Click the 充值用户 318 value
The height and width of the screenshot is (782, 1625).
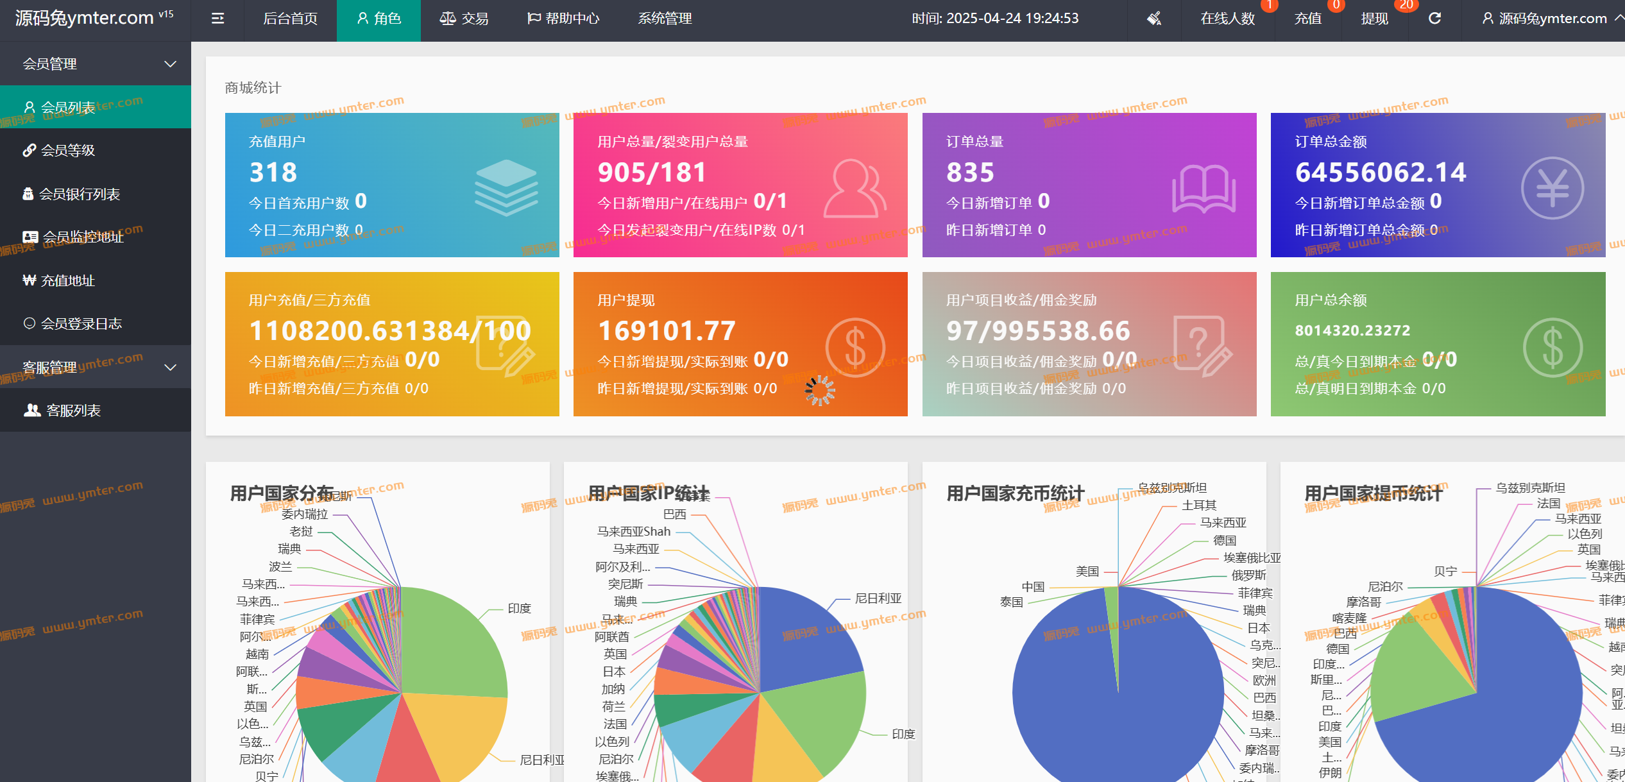pyautogui.click(x=273, y=172)
